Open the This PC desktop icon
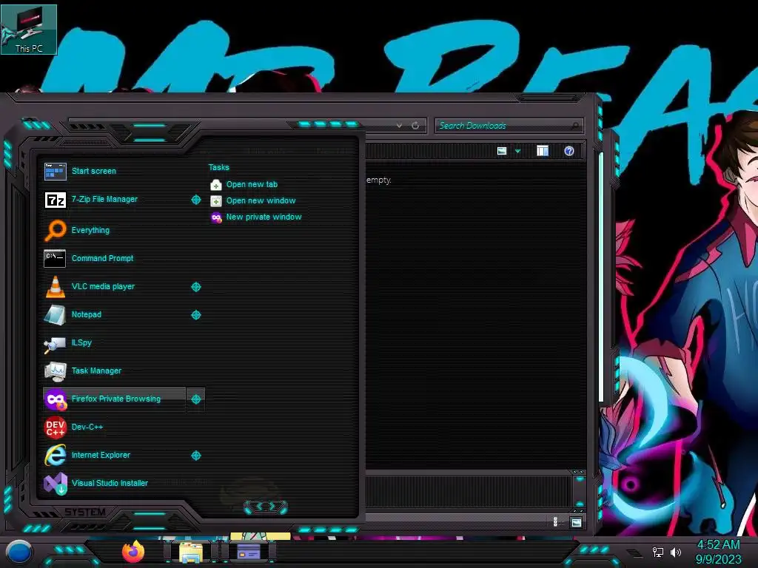 tap(29, 30)
